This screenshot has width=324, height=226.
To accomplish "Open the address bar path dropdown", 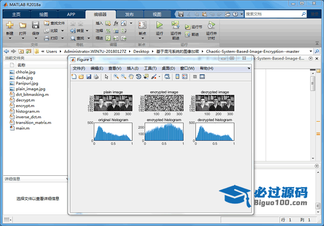I will click(x=310, y=51).
